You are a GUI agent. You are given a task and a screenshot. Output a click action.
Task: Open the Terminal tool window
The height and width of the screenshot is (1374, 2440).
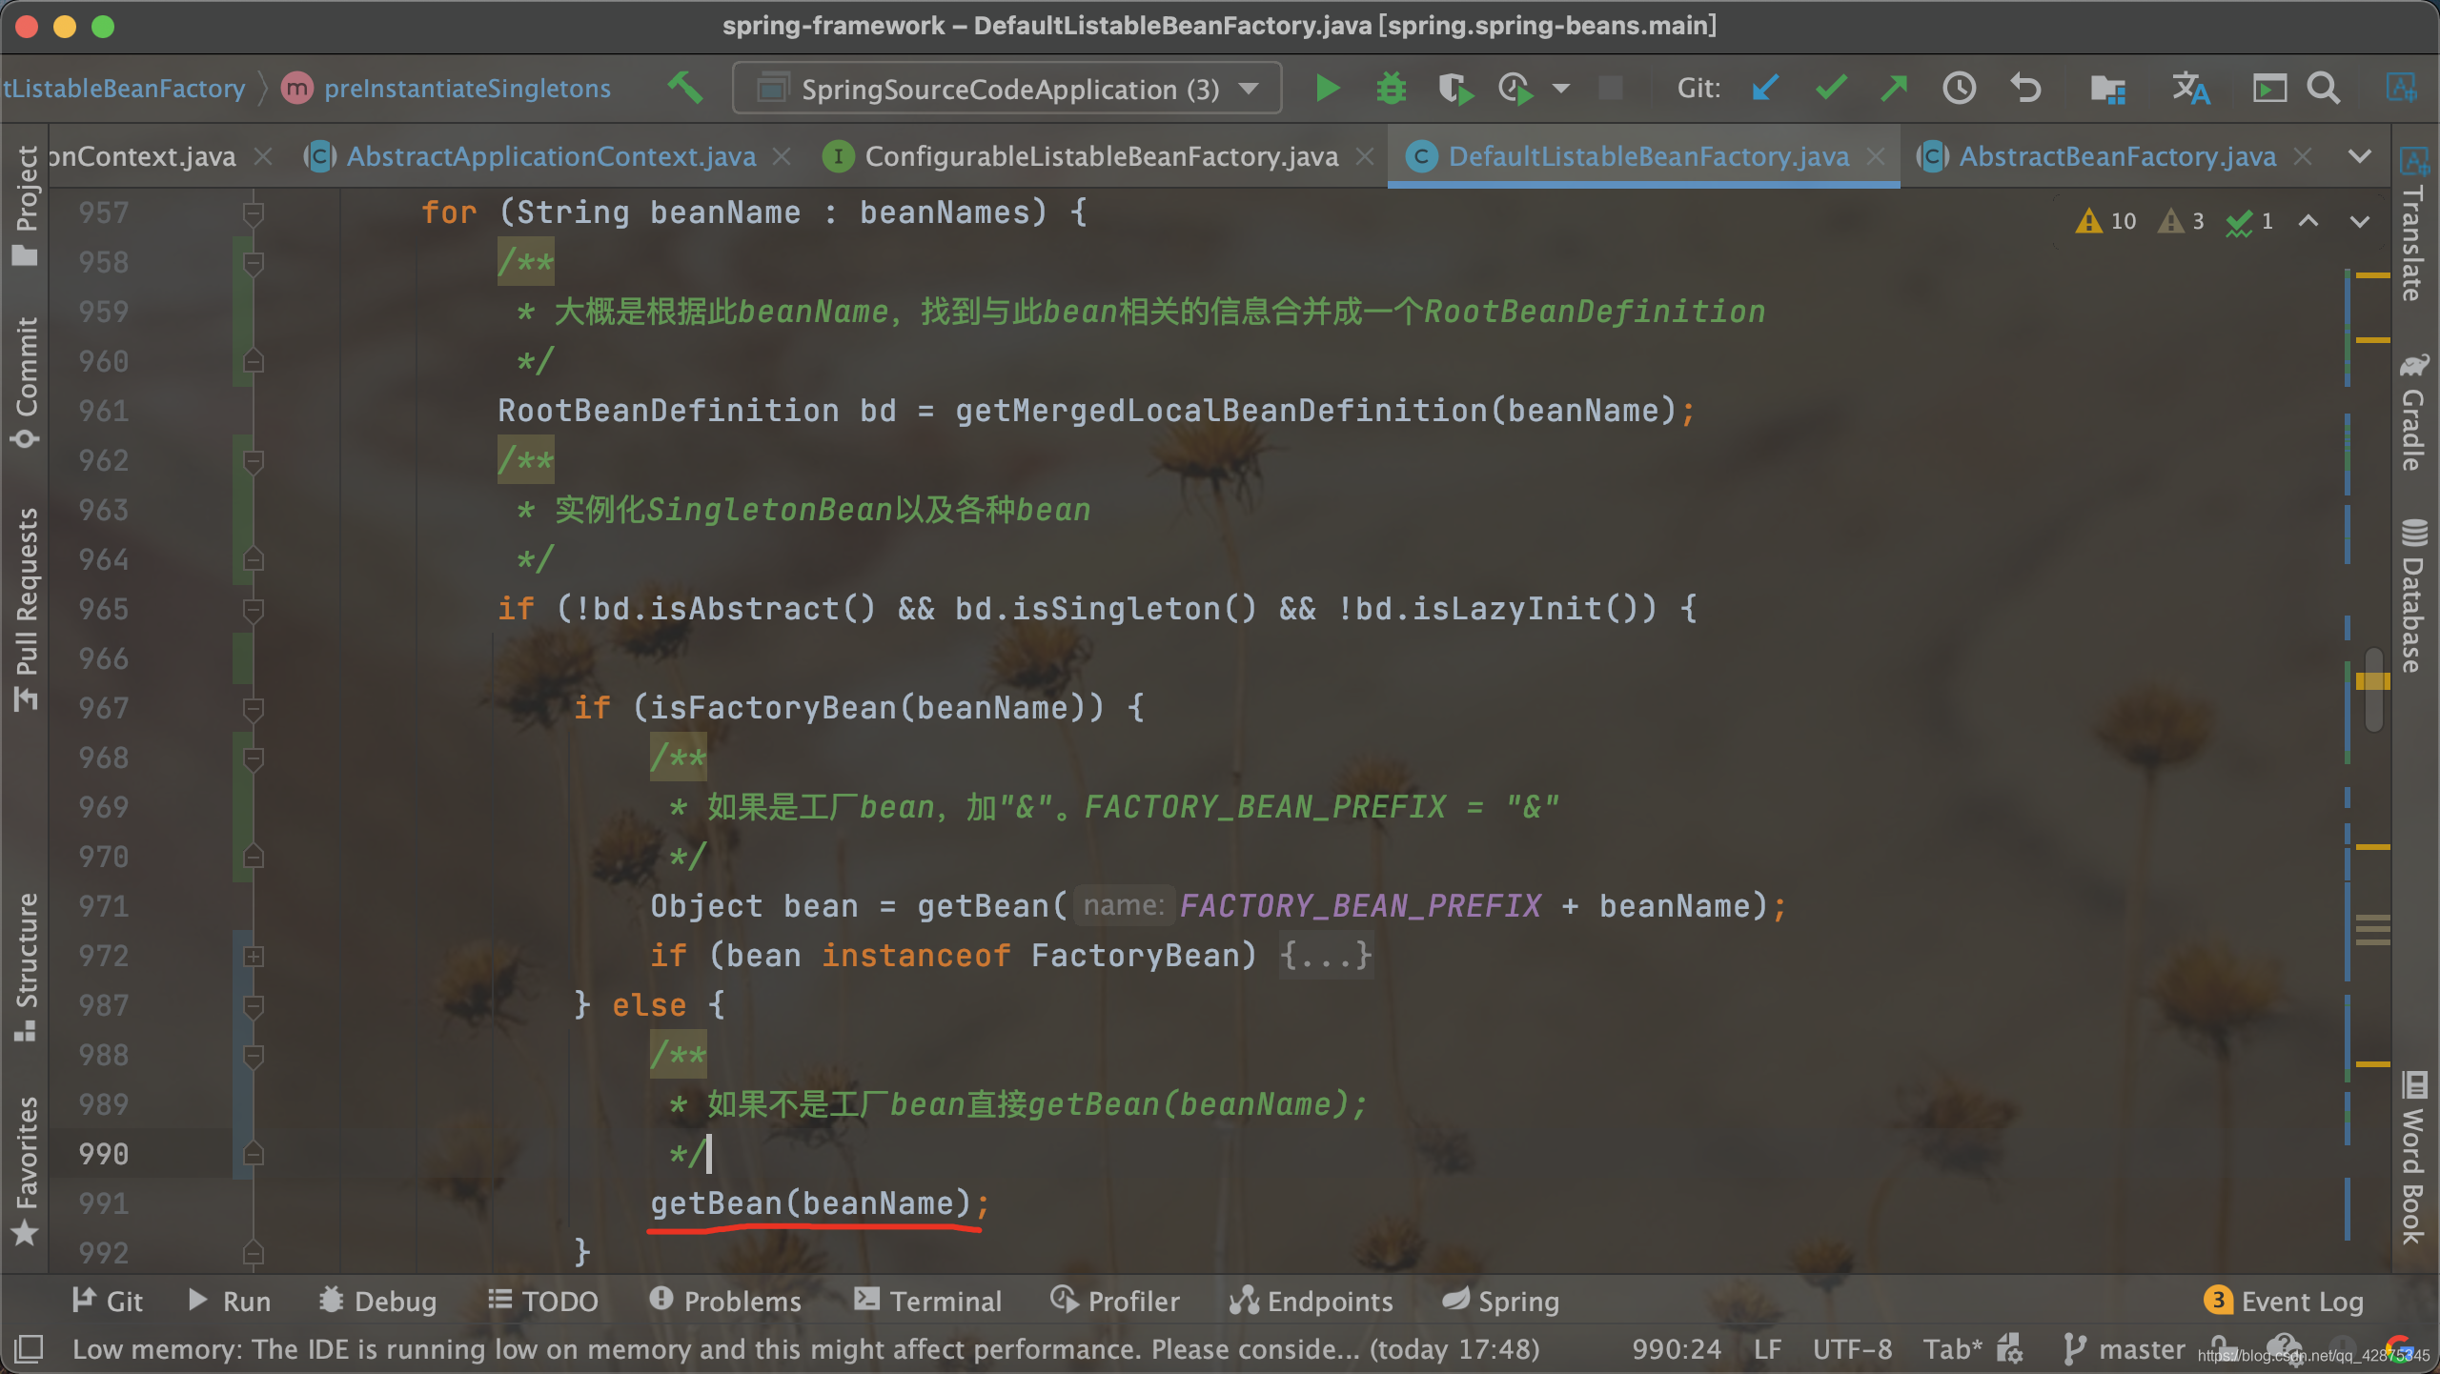pyautogui.click(x=927, y=1301)
